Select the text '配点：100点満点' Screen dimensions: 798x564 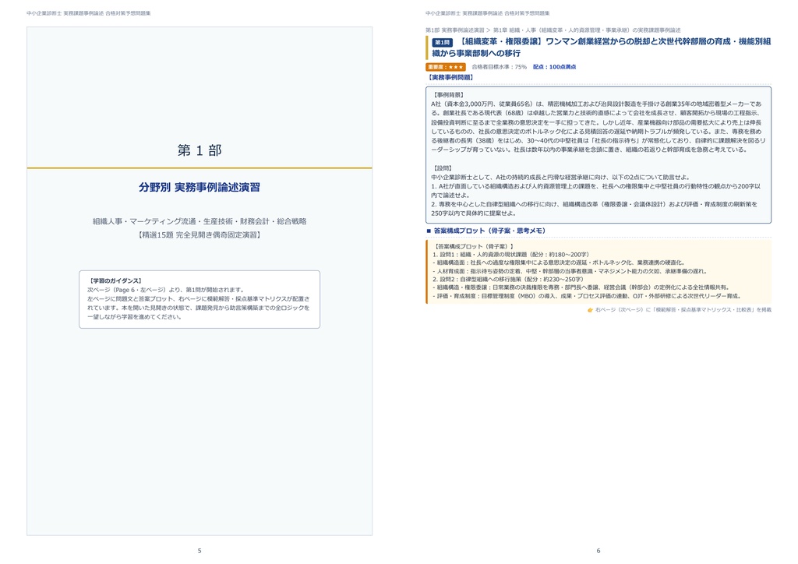click(x=554, y=67)
